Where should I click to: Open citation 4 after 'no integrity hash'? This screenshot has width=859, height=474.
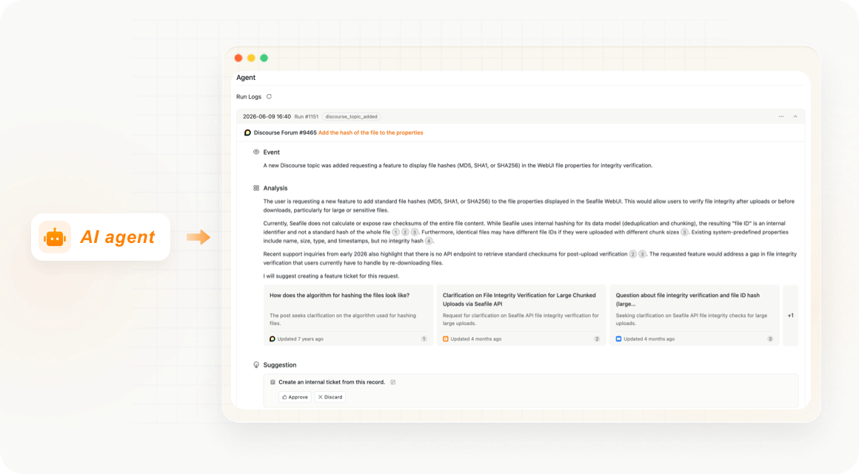(429, 241)
